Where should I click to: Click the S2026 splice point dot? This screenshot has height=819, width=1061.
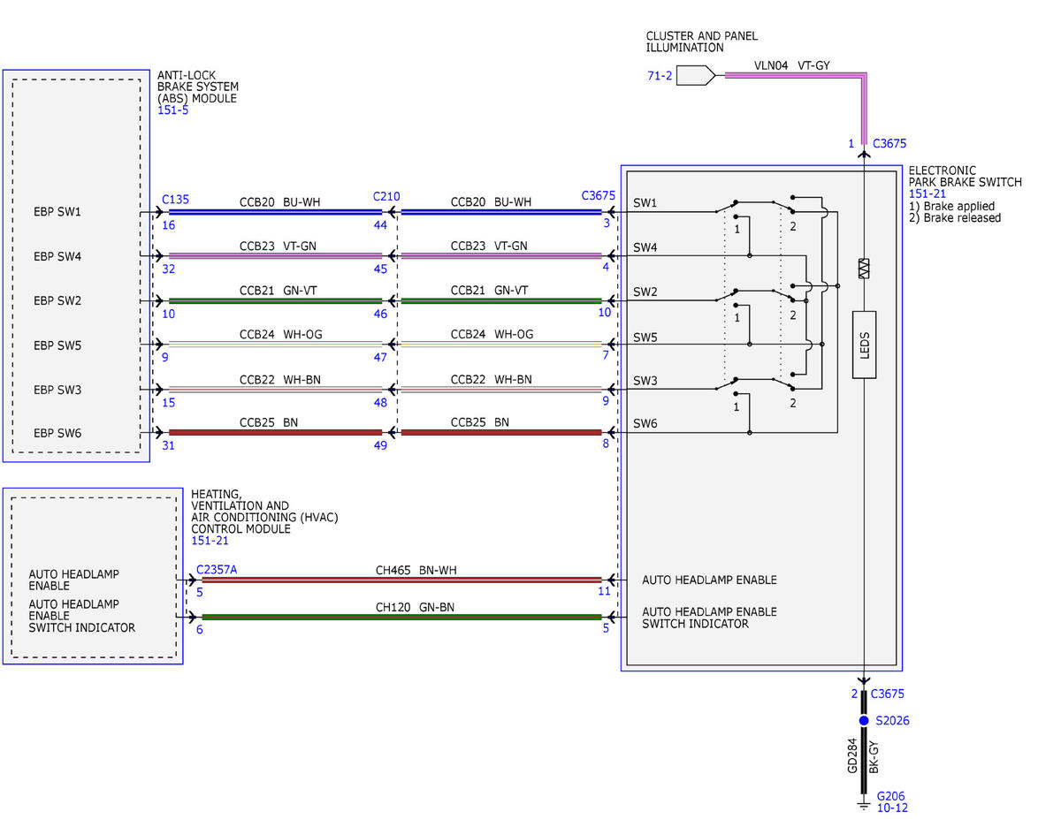864,720
